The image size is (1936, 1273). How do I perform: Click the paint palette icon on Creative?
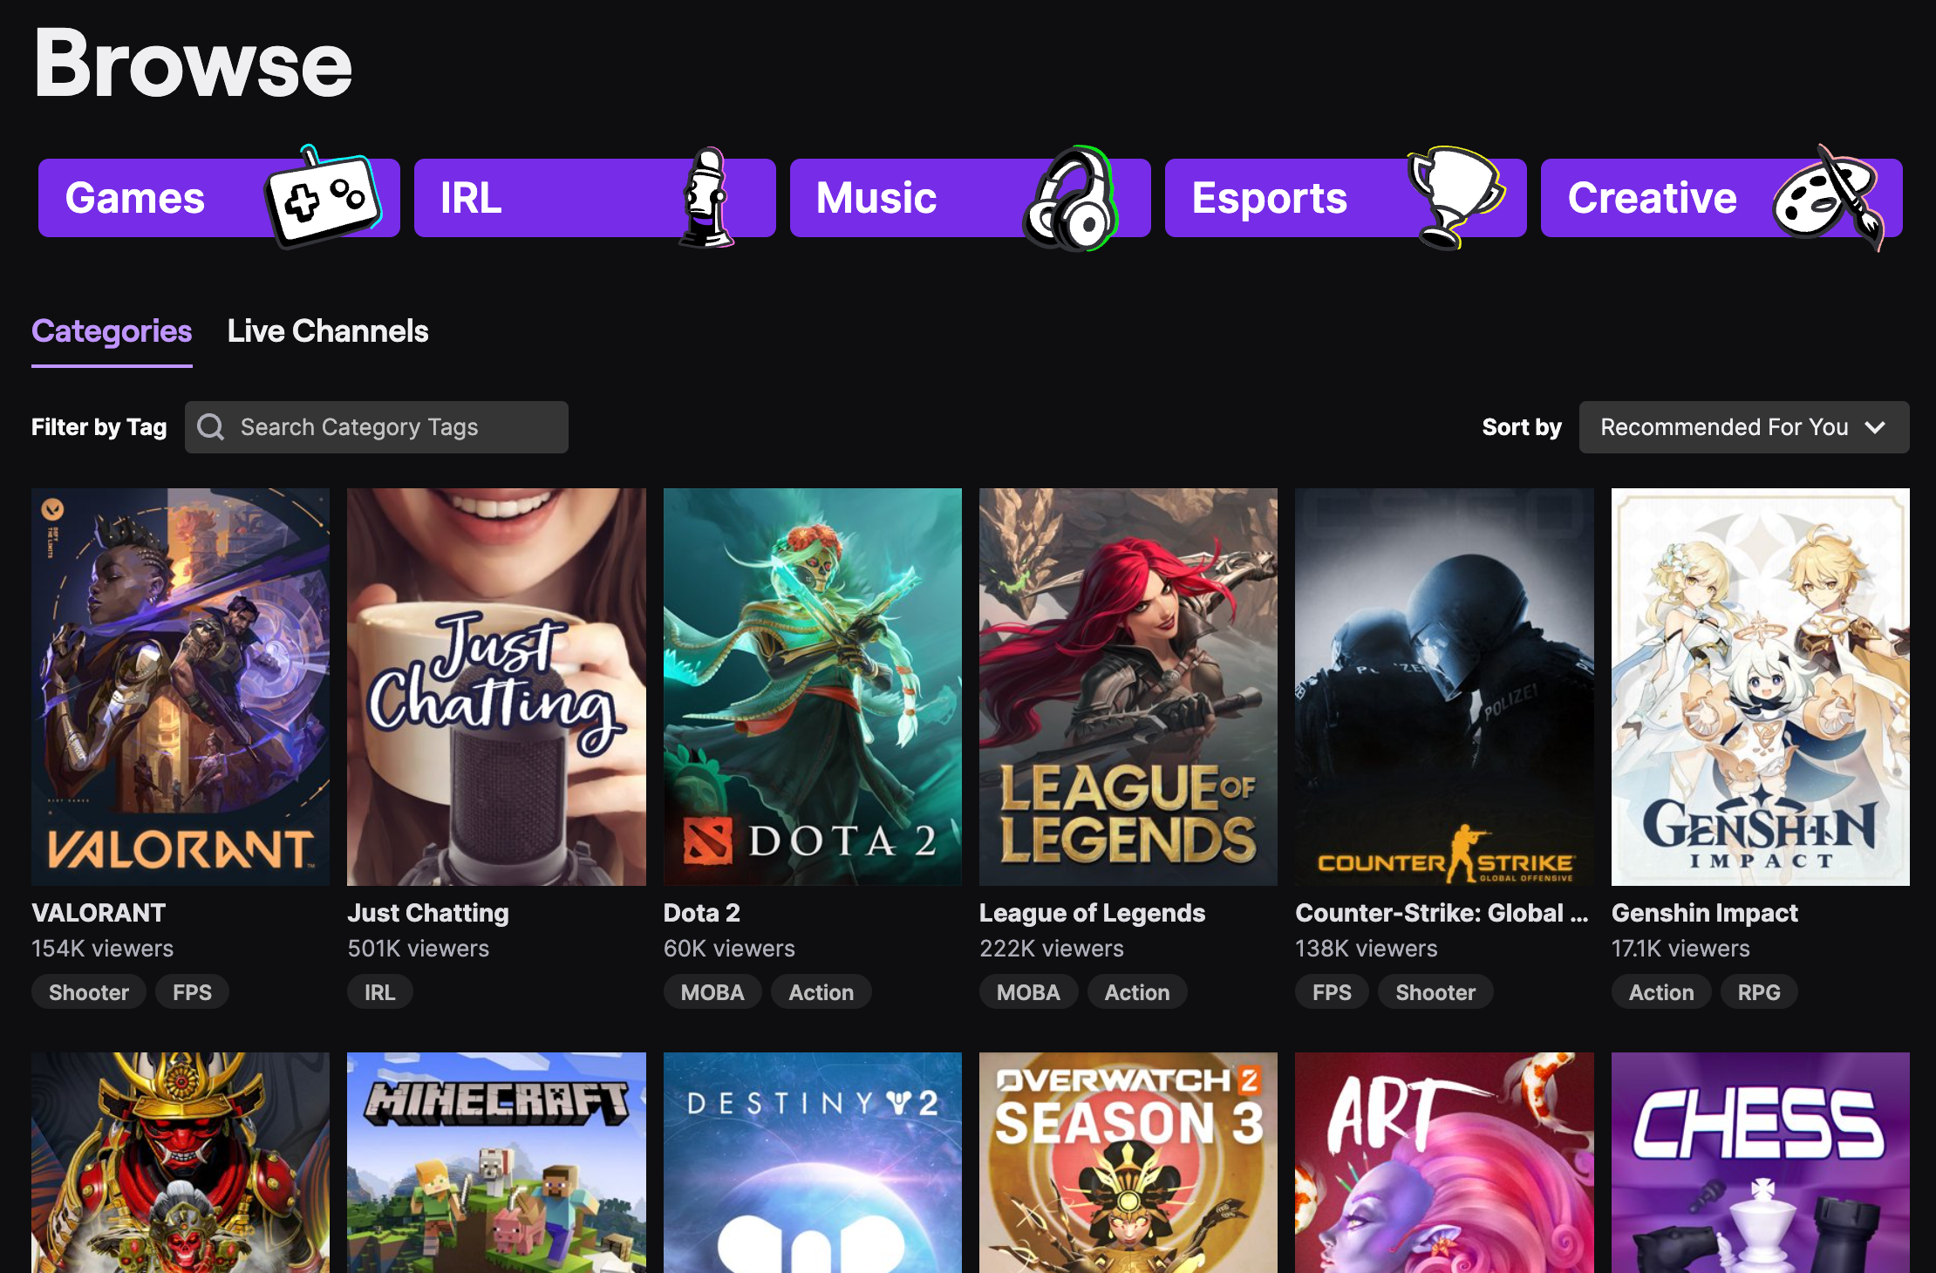[1829, 199]
